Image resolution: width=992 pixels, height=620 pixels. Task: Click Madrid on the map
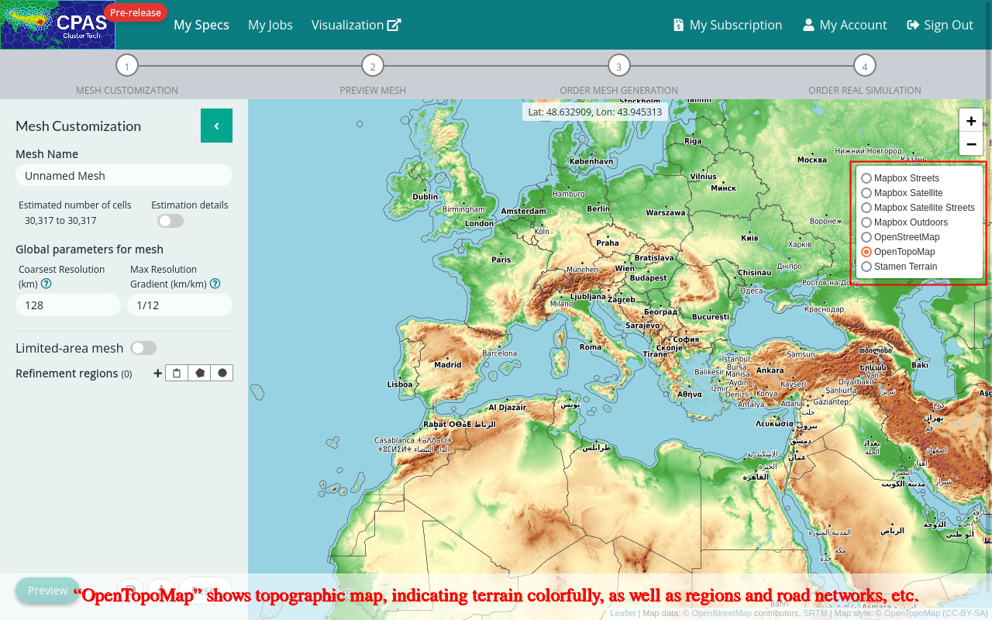click(x=448, y=364)
